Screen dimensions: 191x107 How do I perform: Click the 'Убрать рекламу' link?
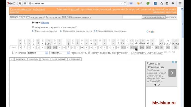click(x=36, y=17)
